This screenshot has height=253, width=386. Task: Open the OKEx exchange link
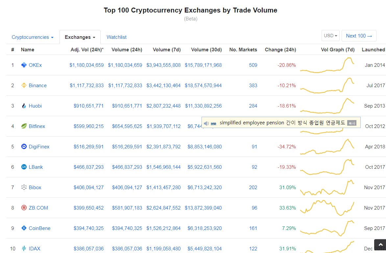tap(35, 65)
